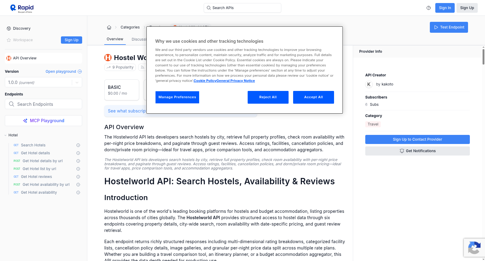This screenshot has width=485, height=261.
Task: Click the K avatar of API creator
Action: coord(369,84)
